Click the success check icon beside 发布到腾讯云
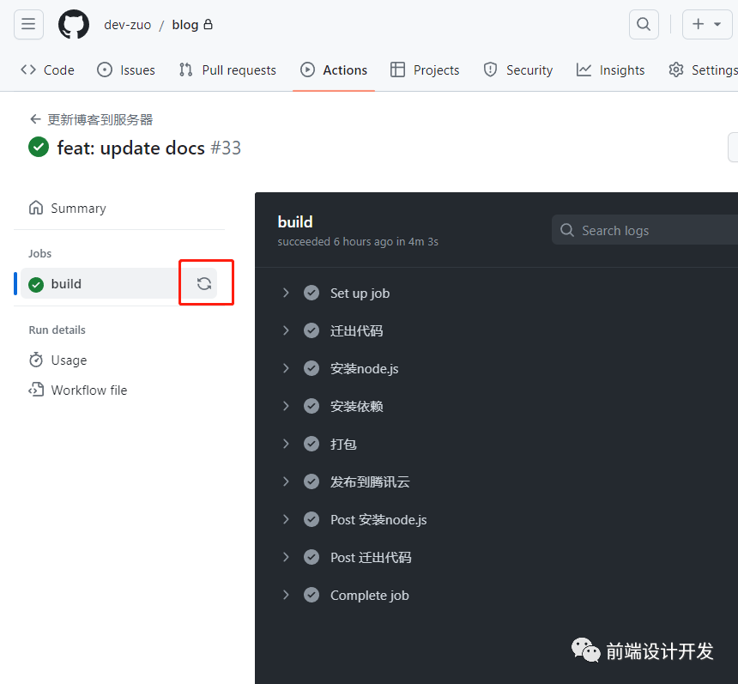The width and height of the screenshot is (738, 684). [312, 481]
